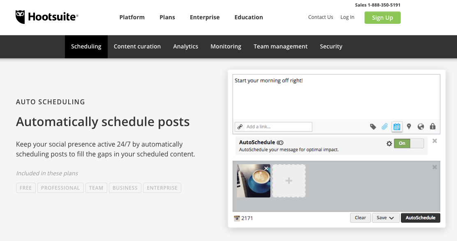The height and width of the screenshot is (241, 457).
Task: Click the Sales 1-888-350-5191 phone number
Action: coord(378,5)
